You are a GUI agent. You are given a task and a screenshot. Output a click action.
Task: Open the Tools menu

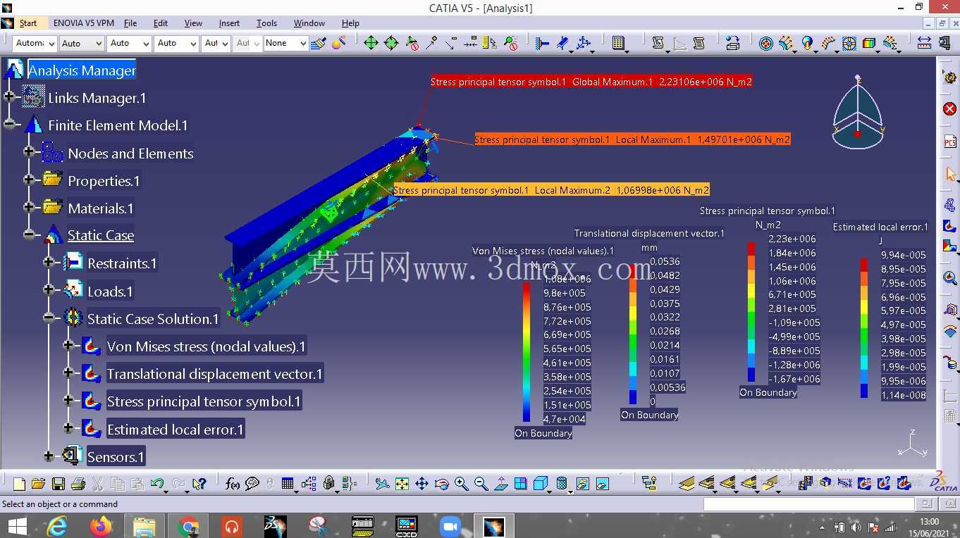266,23
